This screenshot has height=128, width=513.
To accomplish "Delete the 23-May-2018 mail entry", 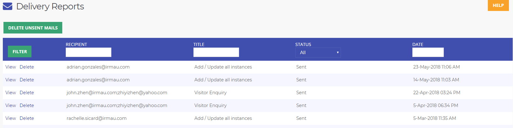I will pyautogui.click(x=27, y=67).
